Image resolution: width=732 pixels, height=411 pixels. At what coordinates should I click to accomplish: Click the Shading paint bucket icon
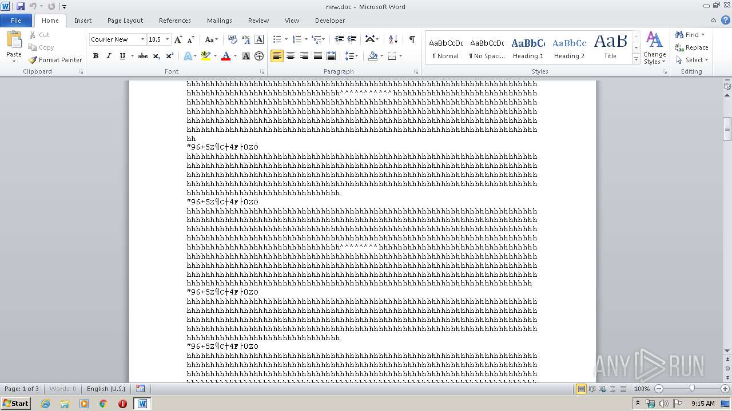click(373, 56)
